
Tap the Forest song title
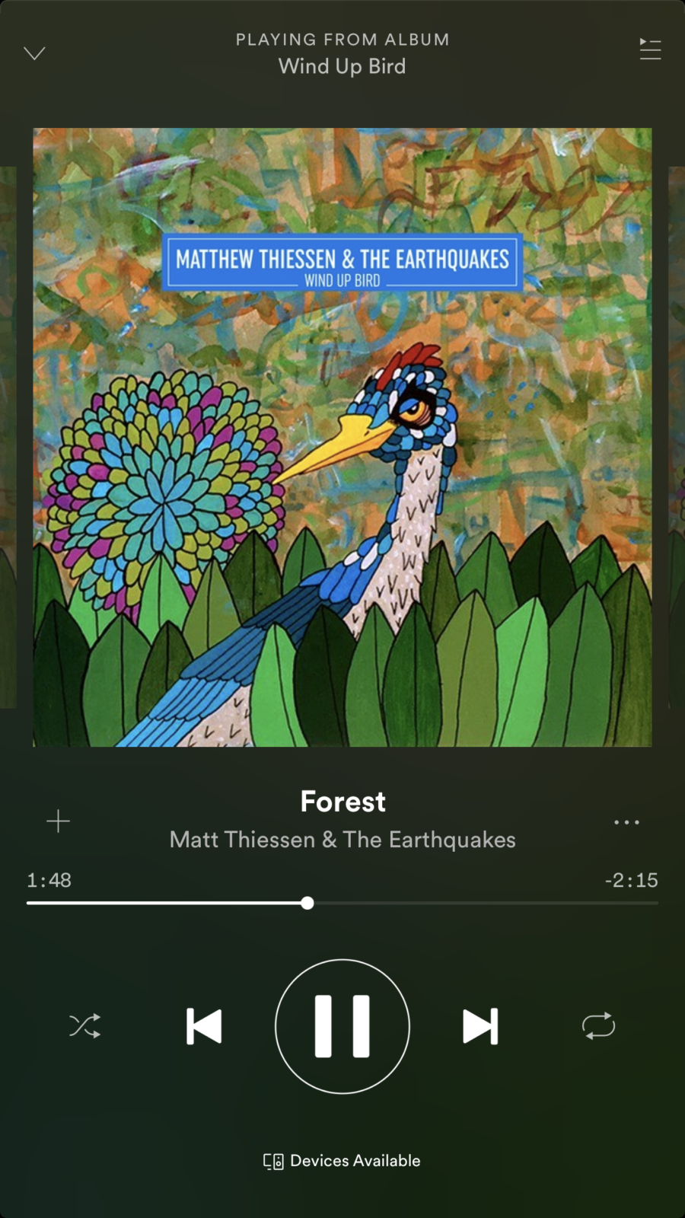point(342,802)
